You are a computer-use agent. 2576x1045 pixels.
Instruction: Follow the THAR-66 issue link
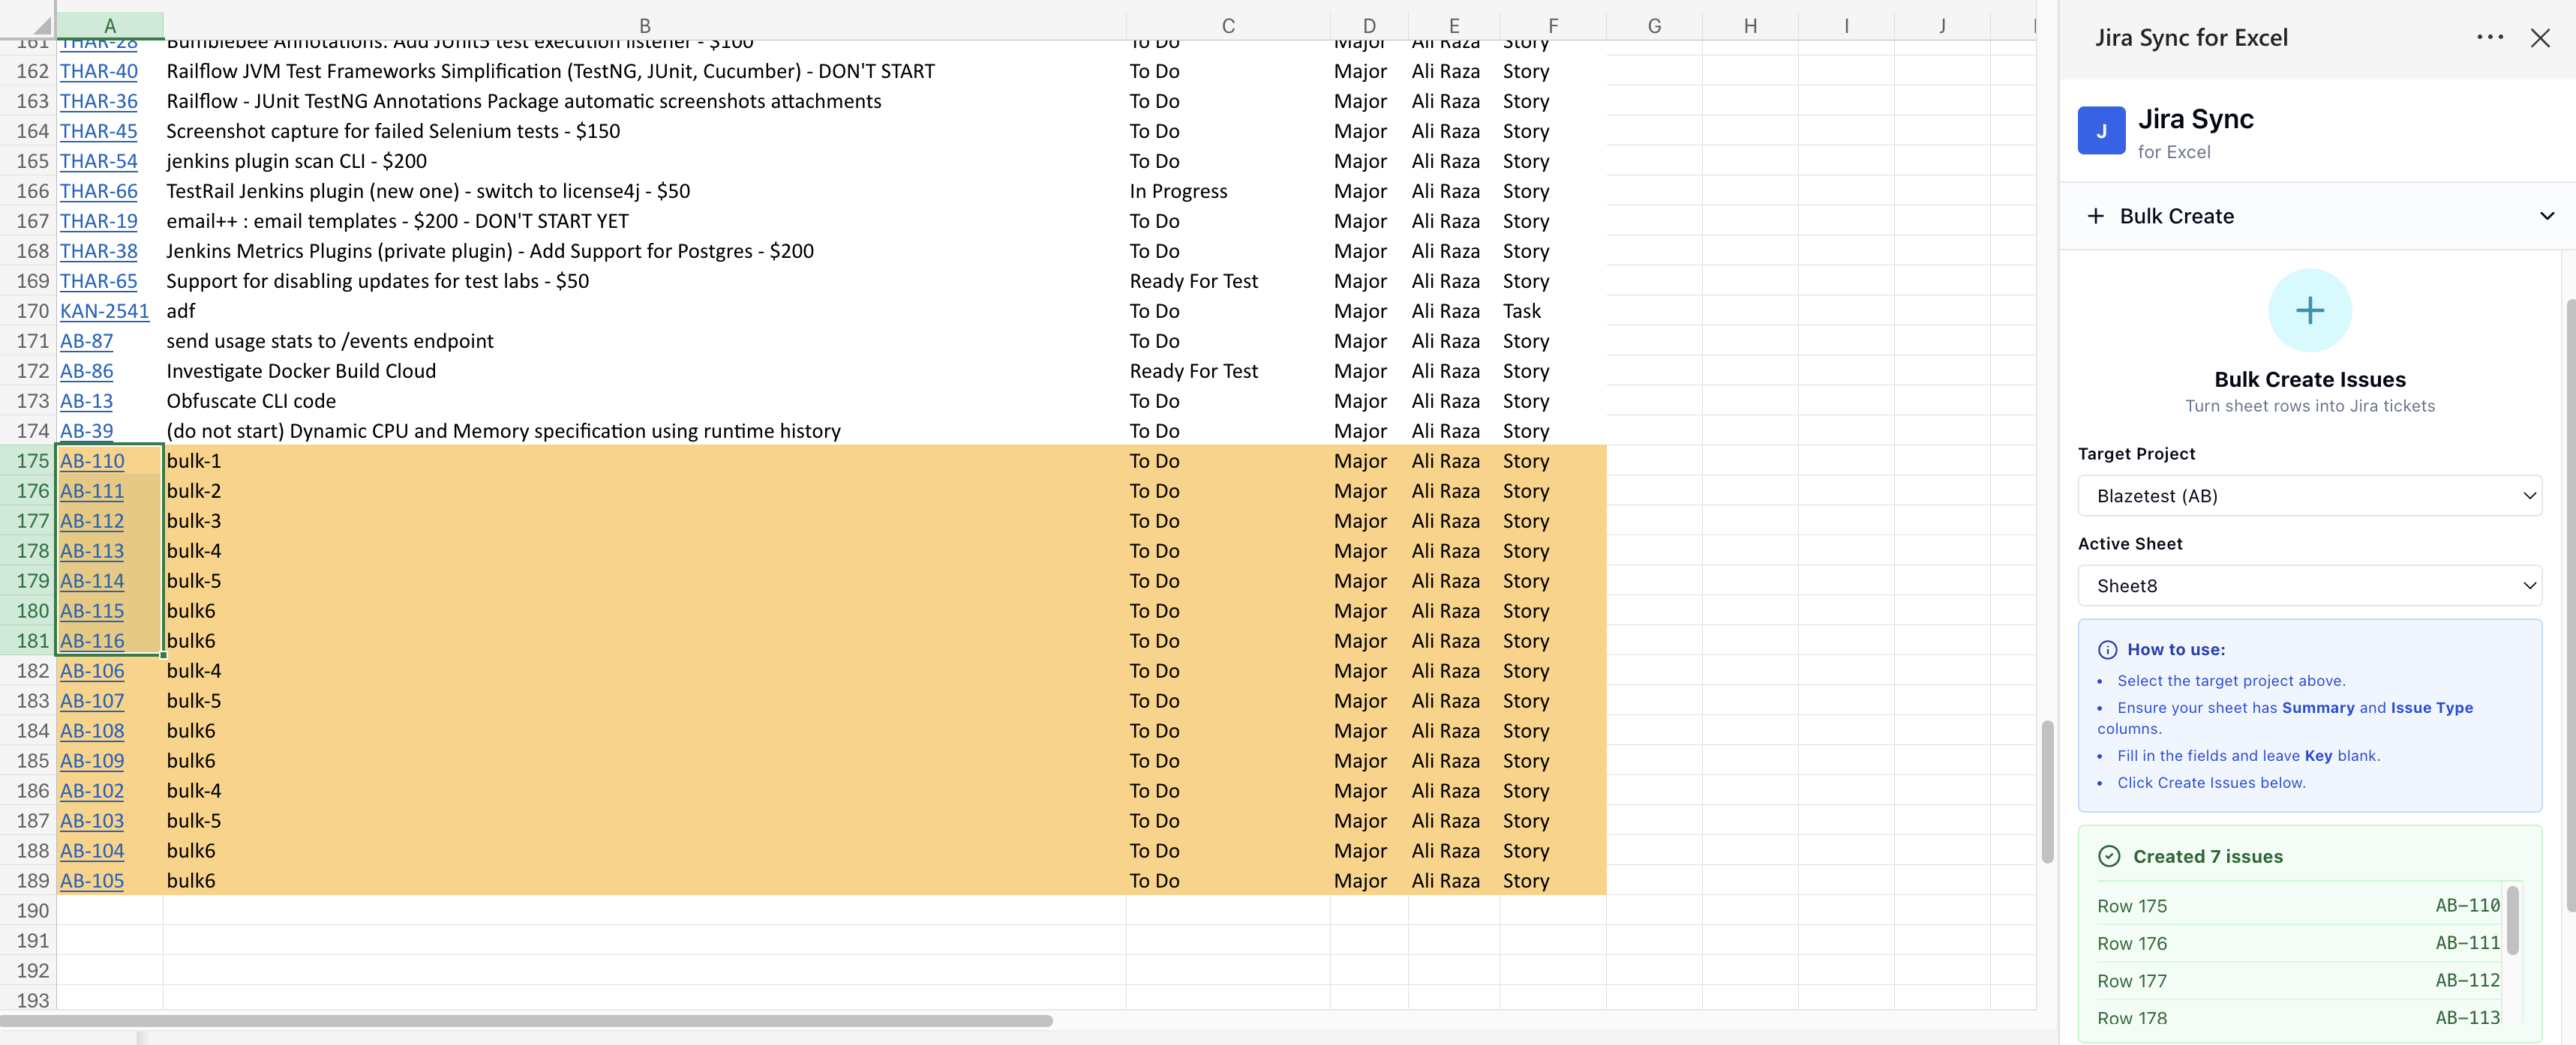point(98,191)
